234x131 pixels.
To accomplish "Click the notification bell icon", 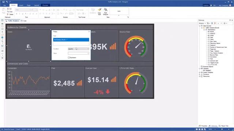I will tap(211, 5).
